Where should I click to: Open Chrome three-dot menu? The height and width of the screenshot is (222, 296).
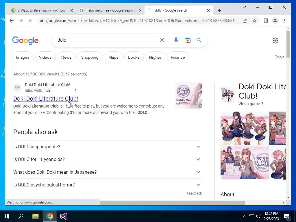coord(284,21)
